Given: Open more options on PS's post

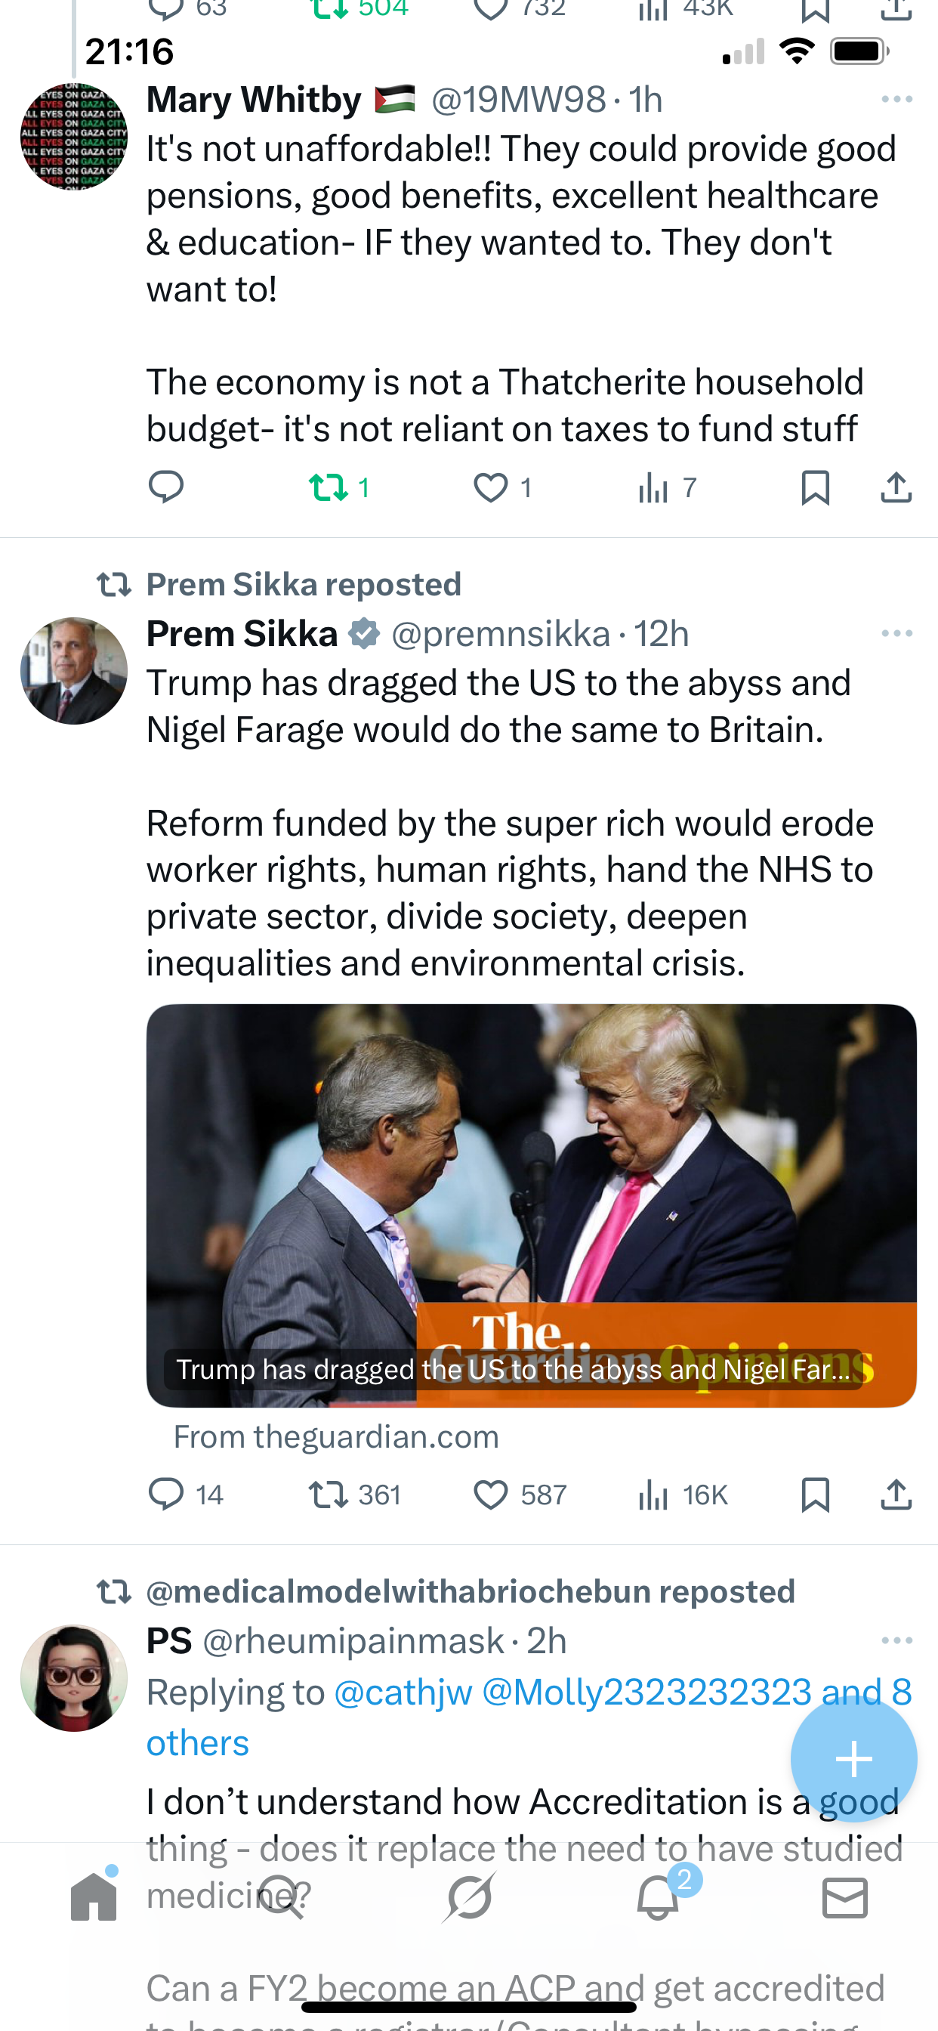Looking at the screenshot, I should (x=896, y=1640).
